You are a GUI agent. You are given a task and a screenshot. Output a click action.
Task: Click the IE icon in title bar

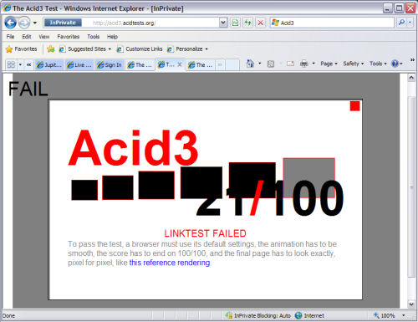click(x=7, y=8)
